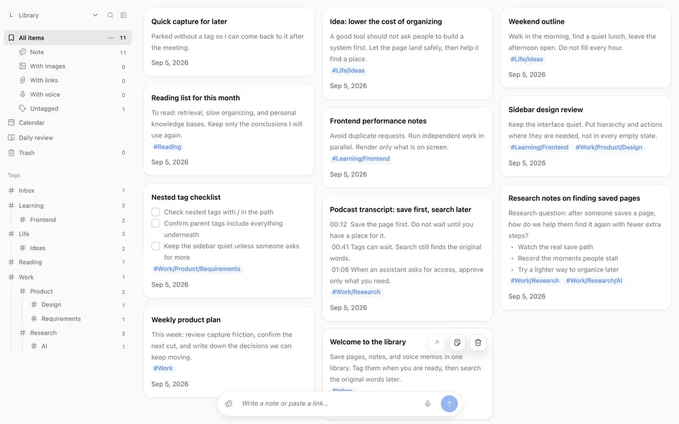Check 'Confirm parent tags include everything underneath'
The width and height of the screenshot is (679, 424).
[x=155, y=223]
